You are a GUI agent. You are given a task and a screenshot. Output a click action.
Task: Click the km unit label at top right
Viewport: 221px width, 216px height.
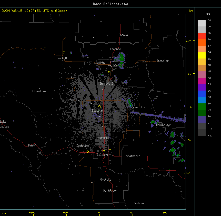click(x=191, y=11)
